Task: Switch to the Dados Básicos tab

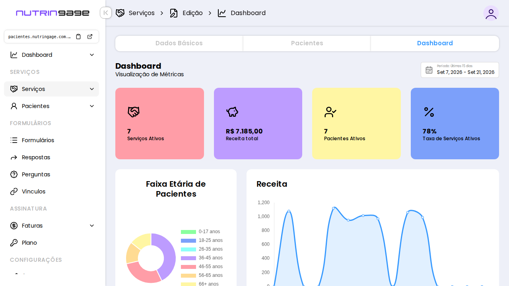Action: coord(179,43)
